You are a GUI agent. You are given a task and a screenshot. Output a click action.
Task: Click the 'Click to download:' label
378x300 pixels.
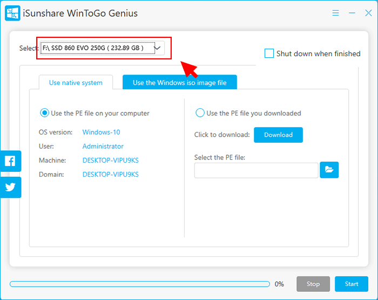222,135
